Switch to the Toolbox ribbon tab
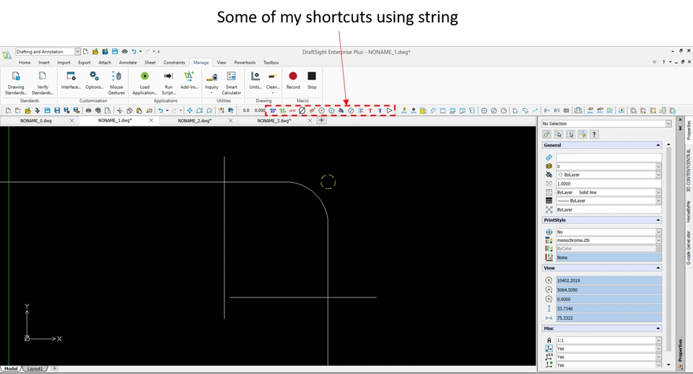693x374 pixels. click(x=271, y=63)
